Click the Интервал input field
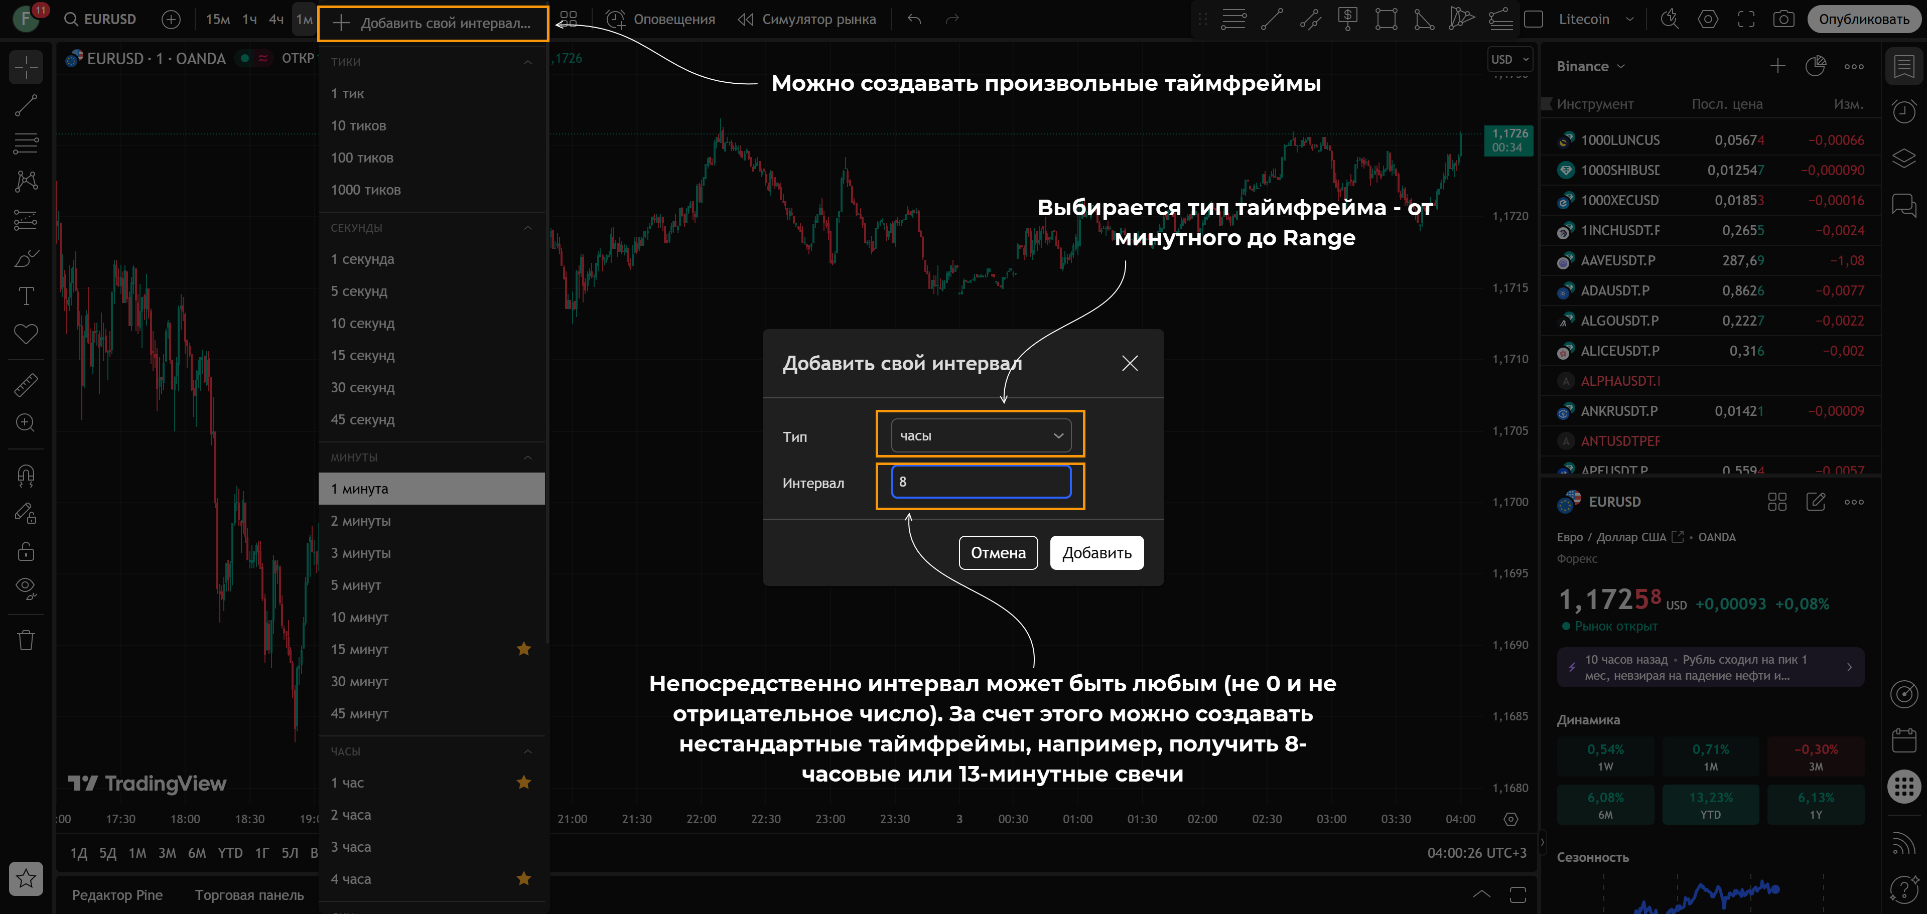The width and height of the screenshot is (1927, 914). point(981,483)
